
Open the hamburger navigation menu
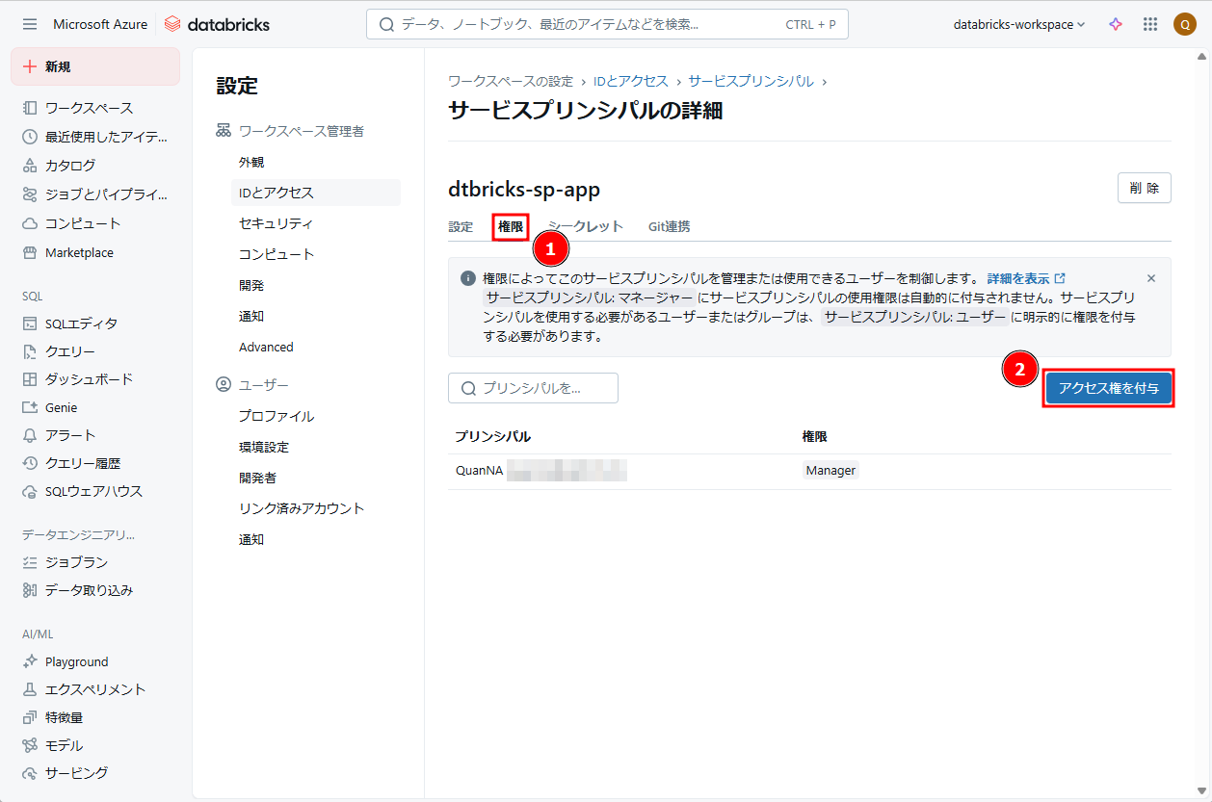tap(30, 24)
